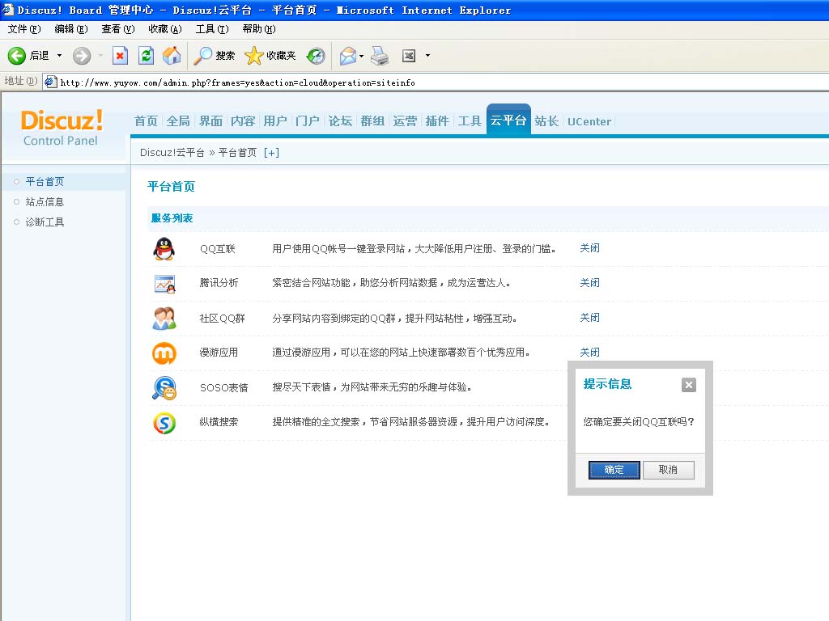Click the 纵横搜索 service name
Image resolution: width=829 pixels, height=621 pixels.
219,422
